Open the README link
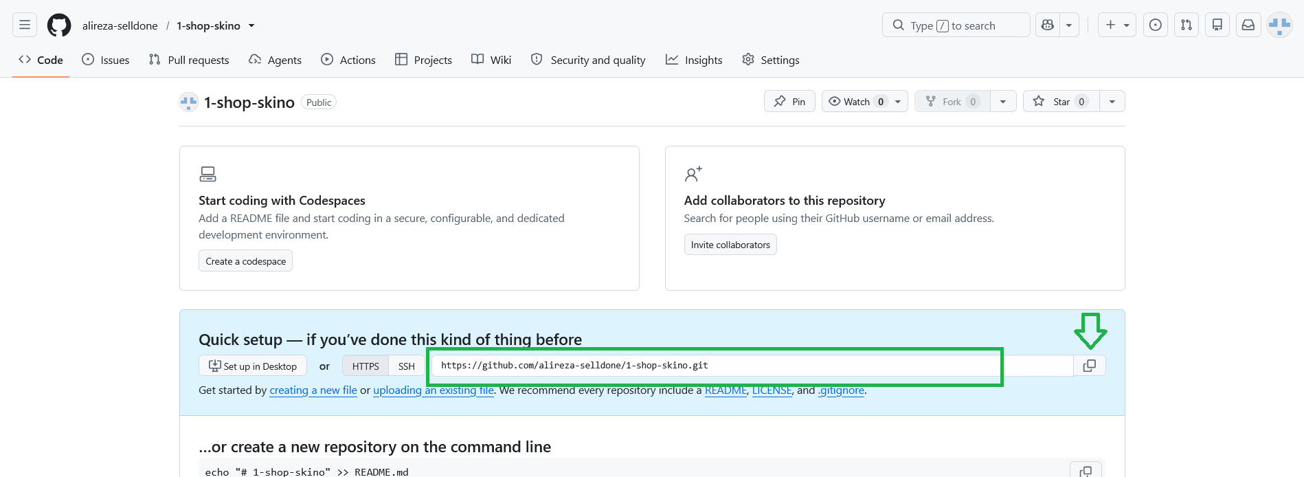 tap(726, 390)
